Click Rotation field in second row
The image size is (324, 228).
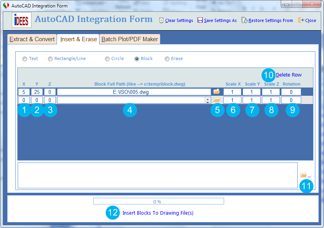(291, 100)
